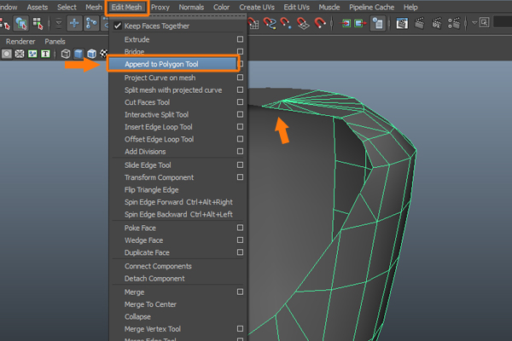Screen dimensions: 512x341
Task: Open Insert Edge Loop Tool options box
Action: 241,127
